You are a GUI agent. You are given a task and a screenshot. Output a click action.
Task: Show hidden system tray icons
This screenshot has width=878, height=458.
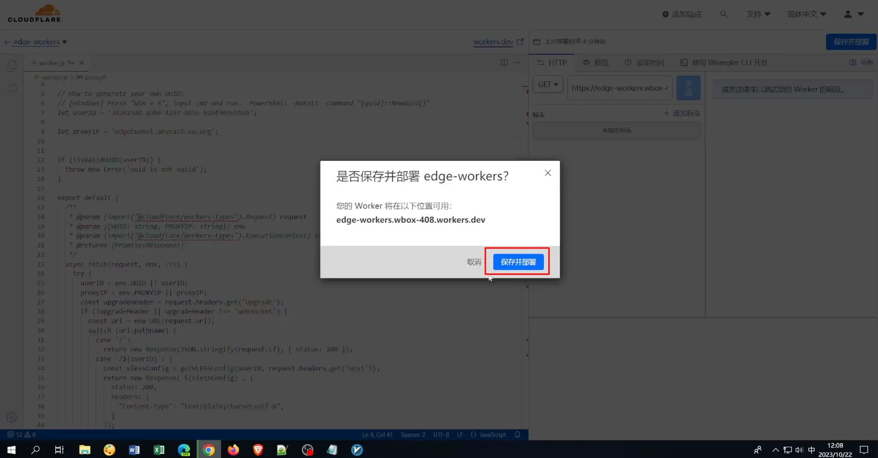point(776,450)
